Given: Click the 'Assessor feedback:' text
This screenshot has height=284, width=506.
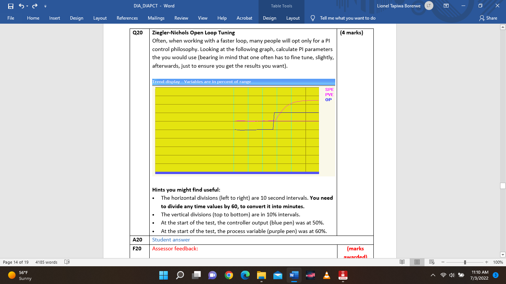Looking at the screenshot, I should pyautogui.click(x=175, y=248).
